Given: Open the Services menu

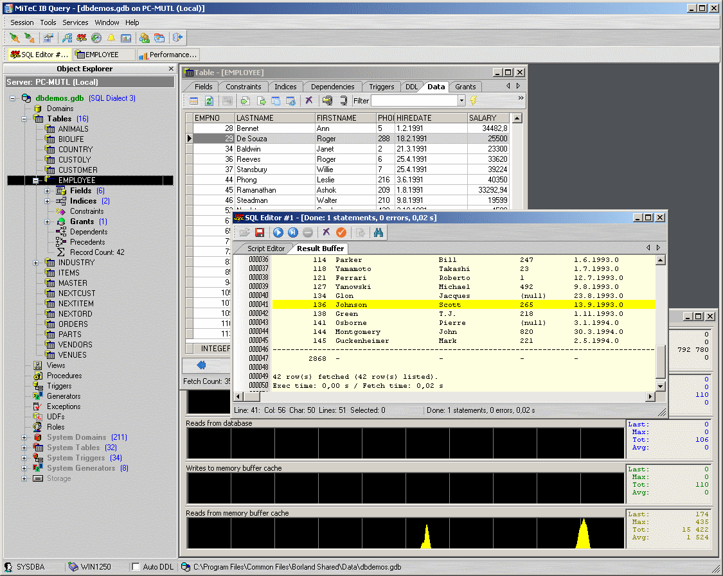Looking at the screenshot, I should click(75, 22).
